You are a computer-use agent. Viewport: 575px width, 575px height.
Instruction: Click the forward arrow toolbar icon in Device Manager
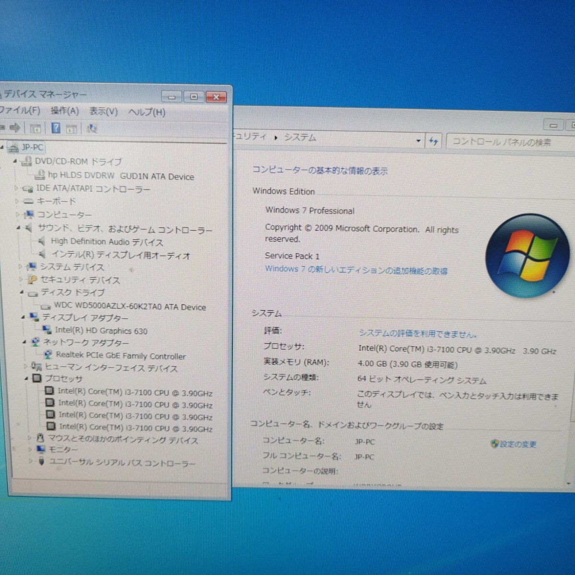[15, 127]
